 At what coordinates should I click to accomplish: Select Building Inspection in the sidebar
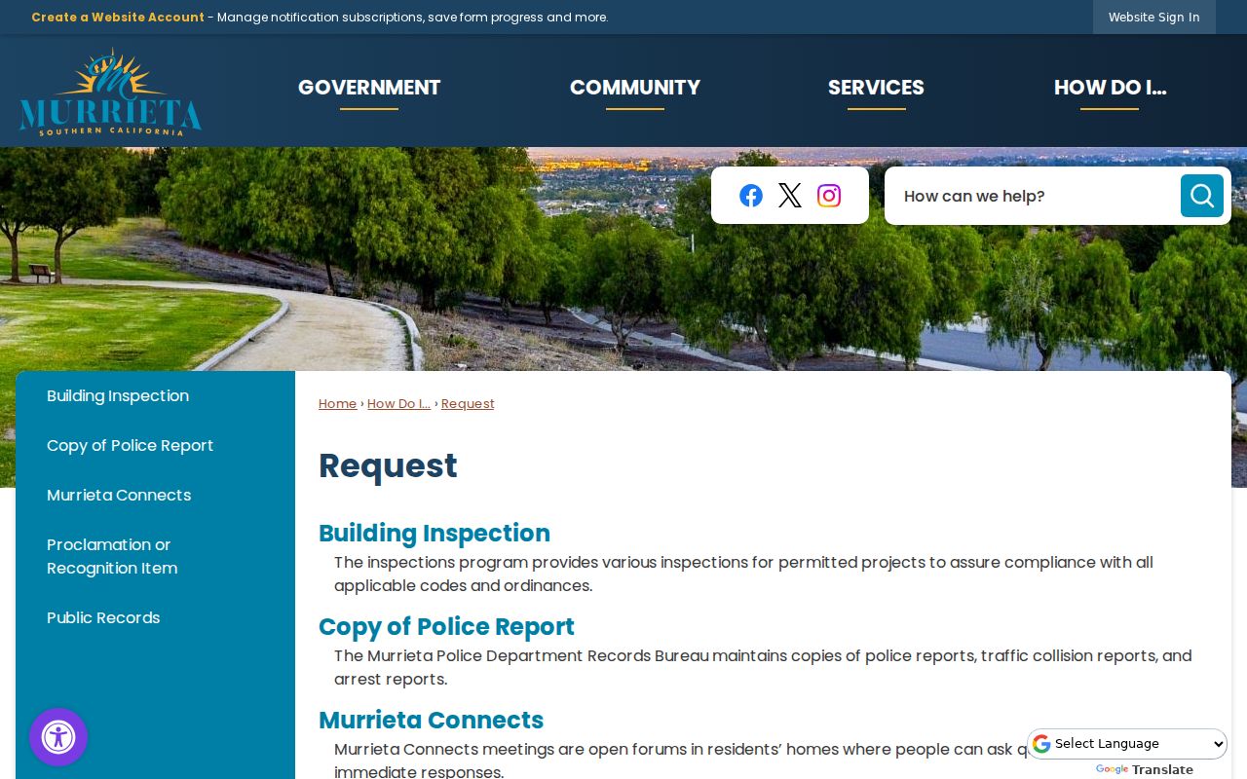click(155, 396)
